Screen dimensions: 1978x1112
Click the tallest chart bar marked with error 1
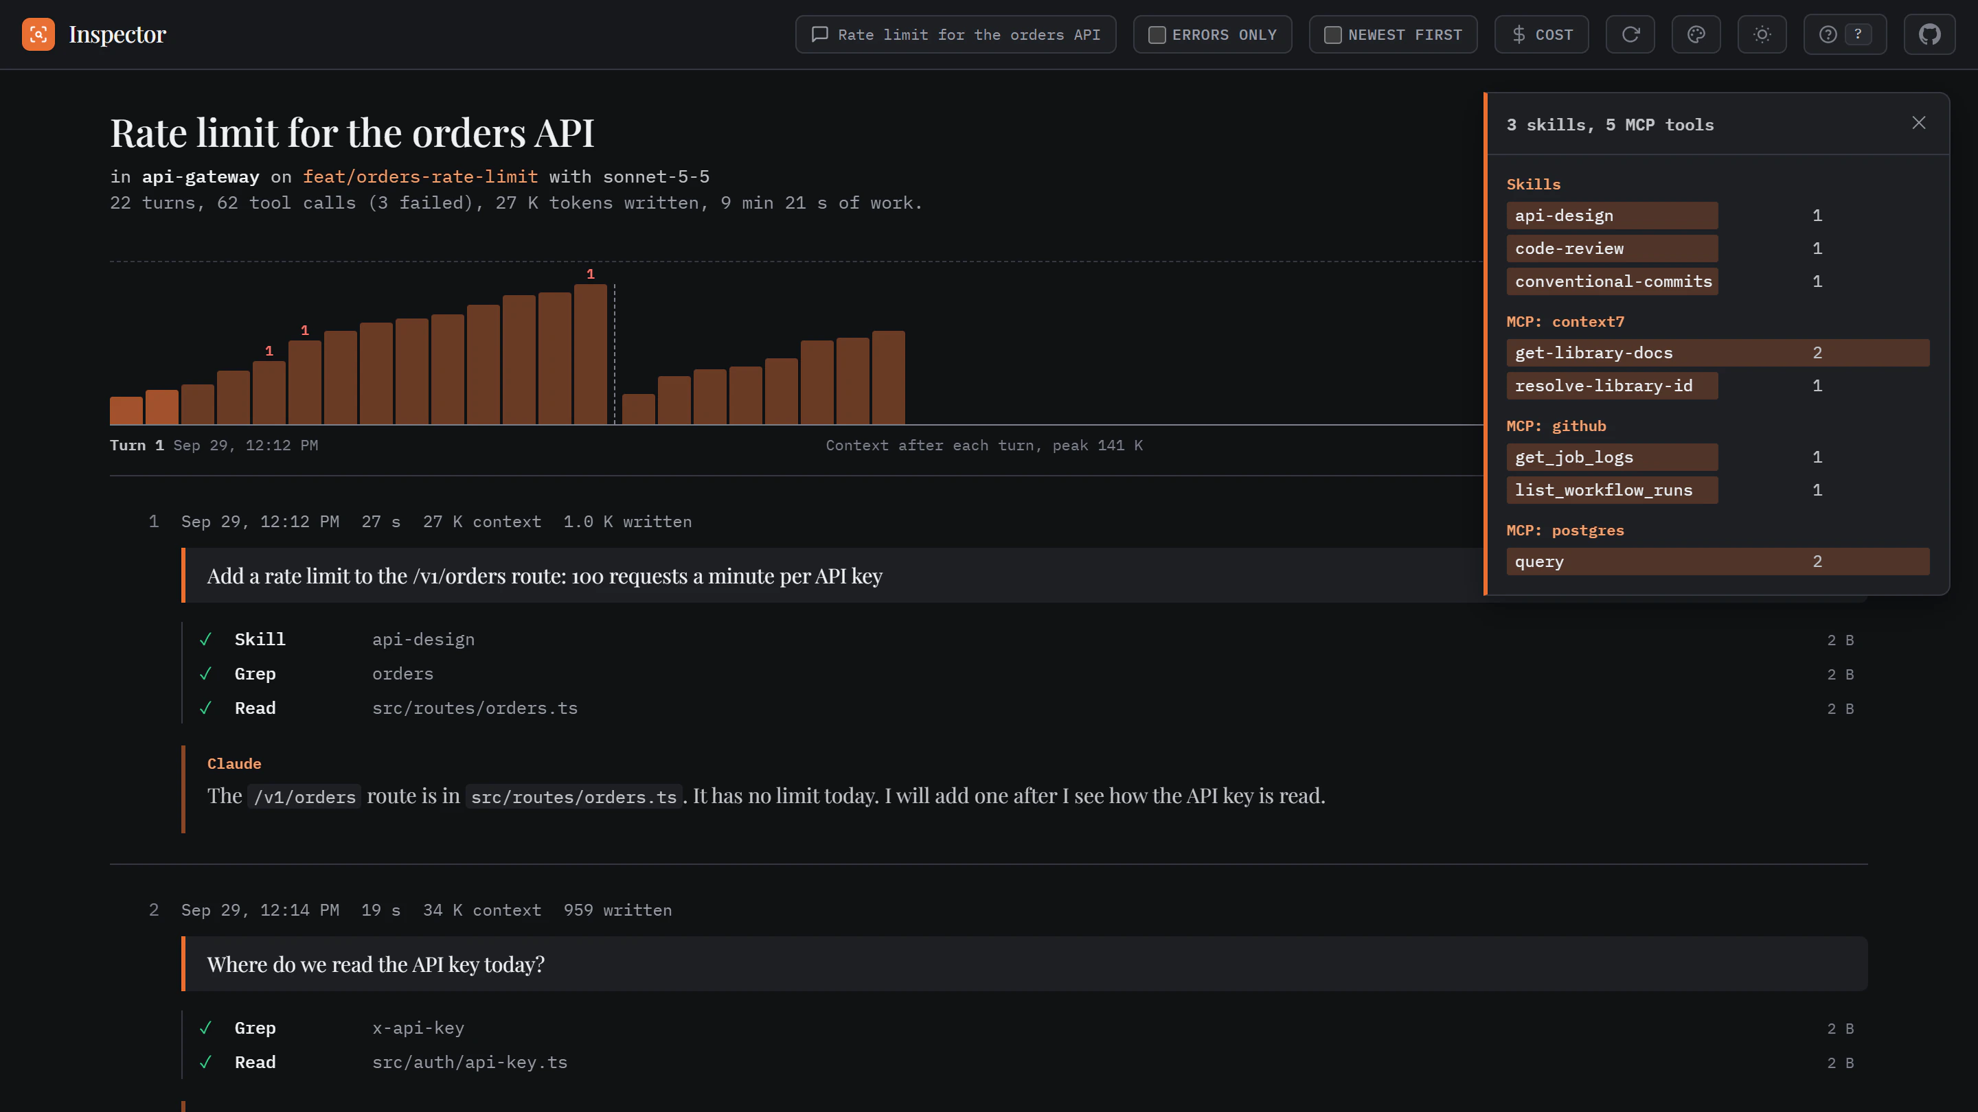click(x=591, y=355)
